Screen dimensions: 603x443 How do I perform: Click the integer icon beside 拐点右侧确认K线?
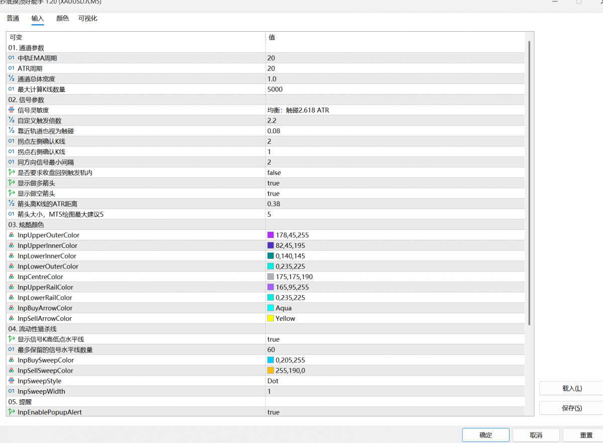(12, 152)
